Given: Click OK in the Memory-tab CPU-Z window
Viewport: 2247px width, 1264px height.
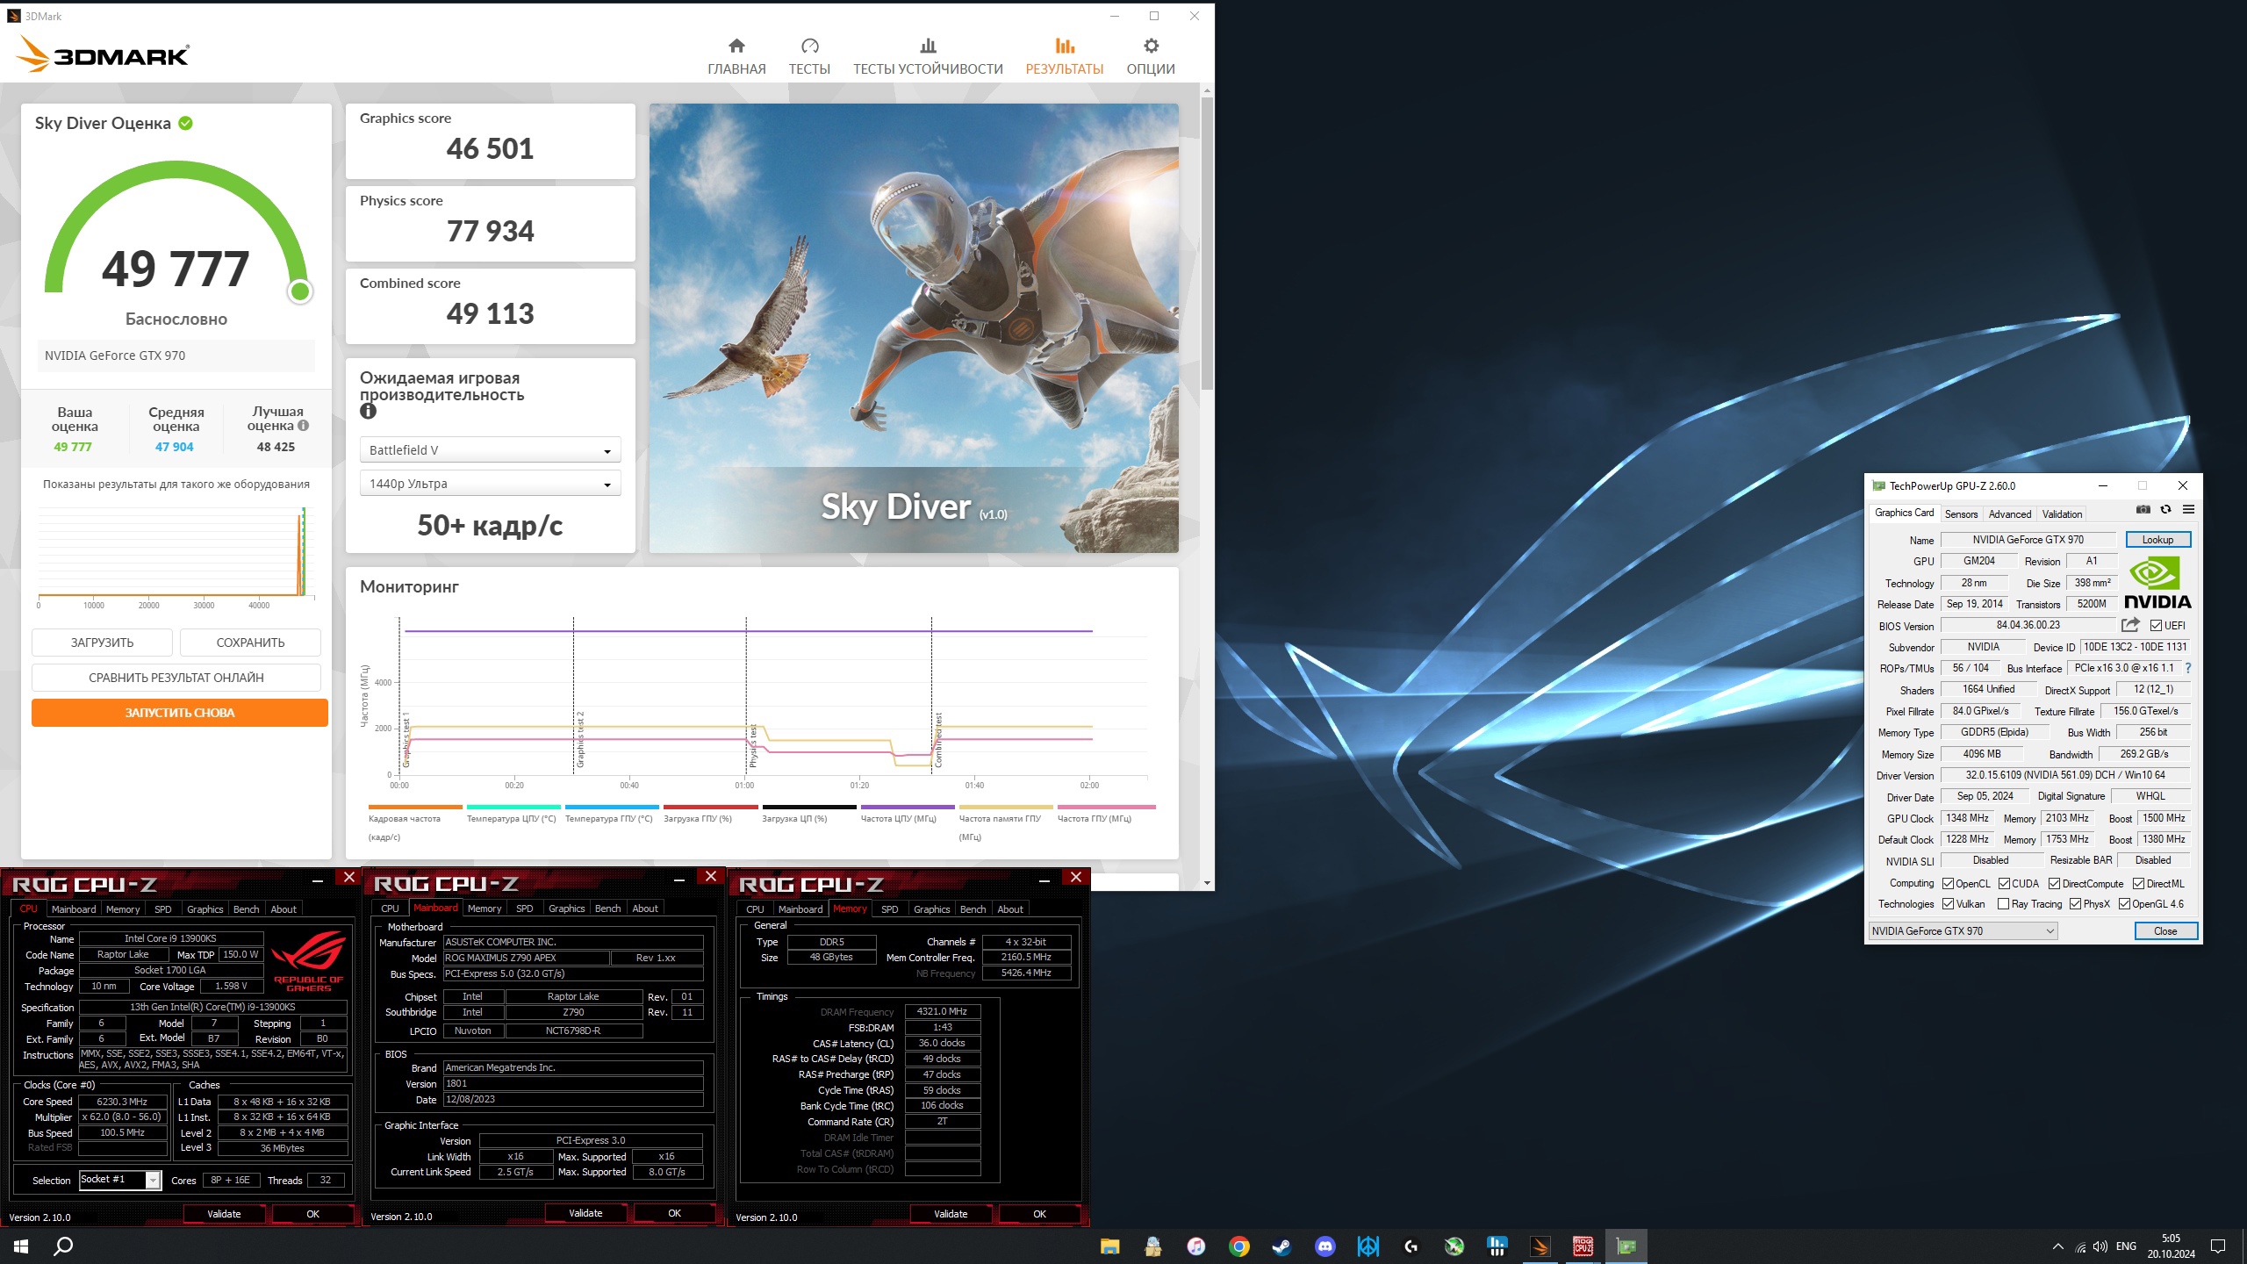Looking at the screenshot, I should click(x=1039, y=1214).
